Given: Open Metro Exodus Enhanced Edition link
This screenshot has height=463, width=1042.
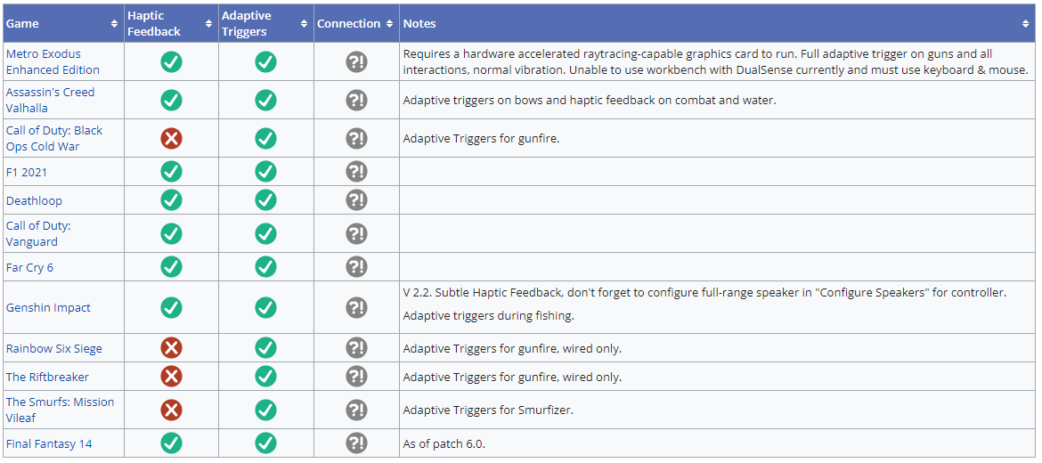Looking at the screenshot, I should (53, 61).
